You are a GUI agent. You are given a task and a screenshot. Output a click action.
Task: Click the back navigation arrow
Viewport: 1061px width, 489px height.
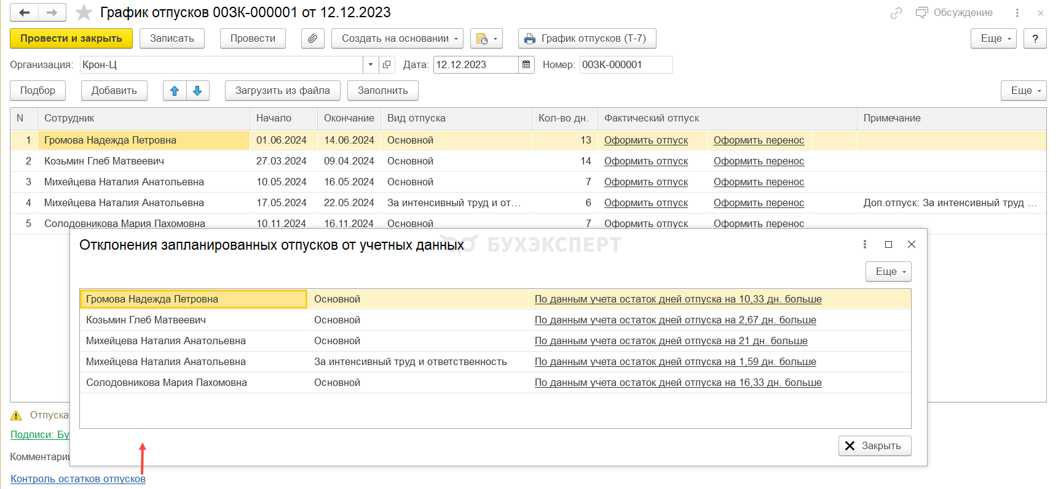click(x=25, y=12)
